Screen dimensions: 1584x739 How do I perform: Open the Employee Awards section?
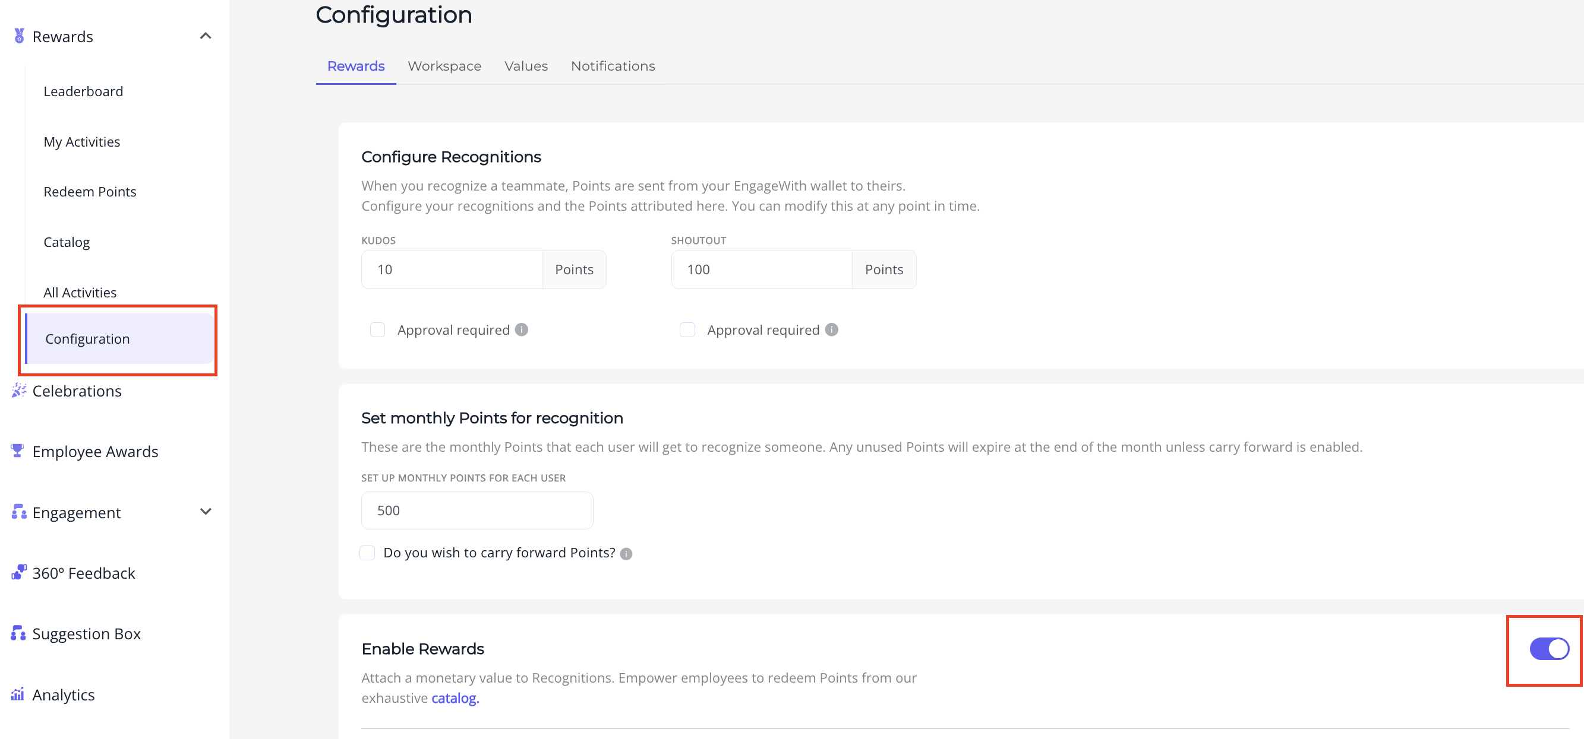point(95,452)
